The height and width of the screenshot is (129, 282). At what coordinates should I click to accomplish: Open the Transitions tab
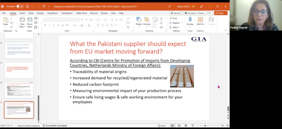pyautogui.click(x=52, y=13)
